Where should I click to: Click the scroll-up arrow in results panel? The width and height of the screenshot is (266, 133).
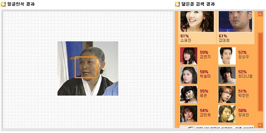[260, 14]
